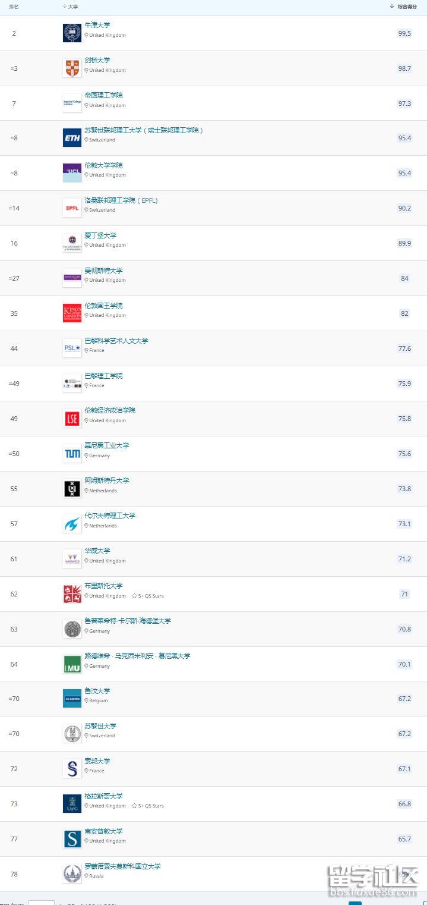Click the Cambridge shield logo

point(72,68)
